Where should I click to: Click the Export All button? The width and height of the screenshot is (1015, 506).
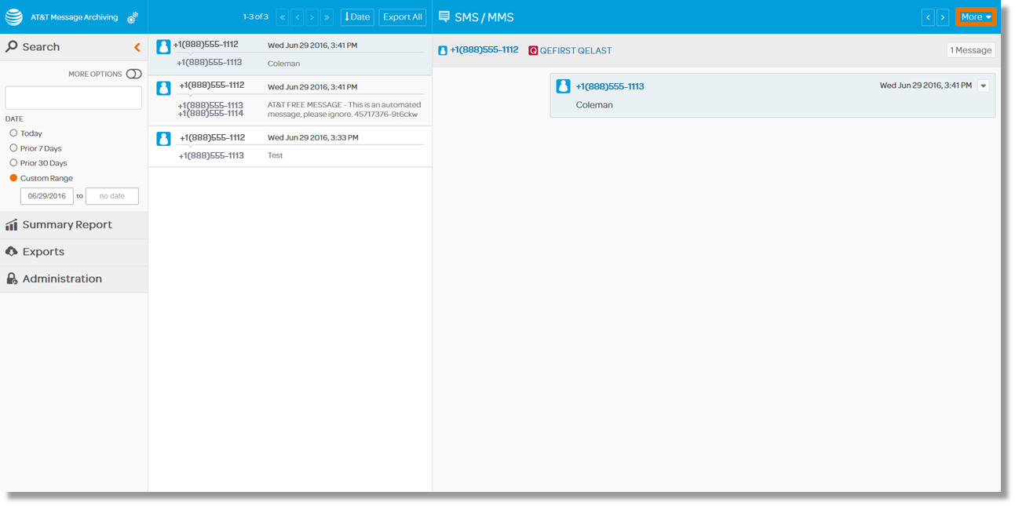coord(403,17)
